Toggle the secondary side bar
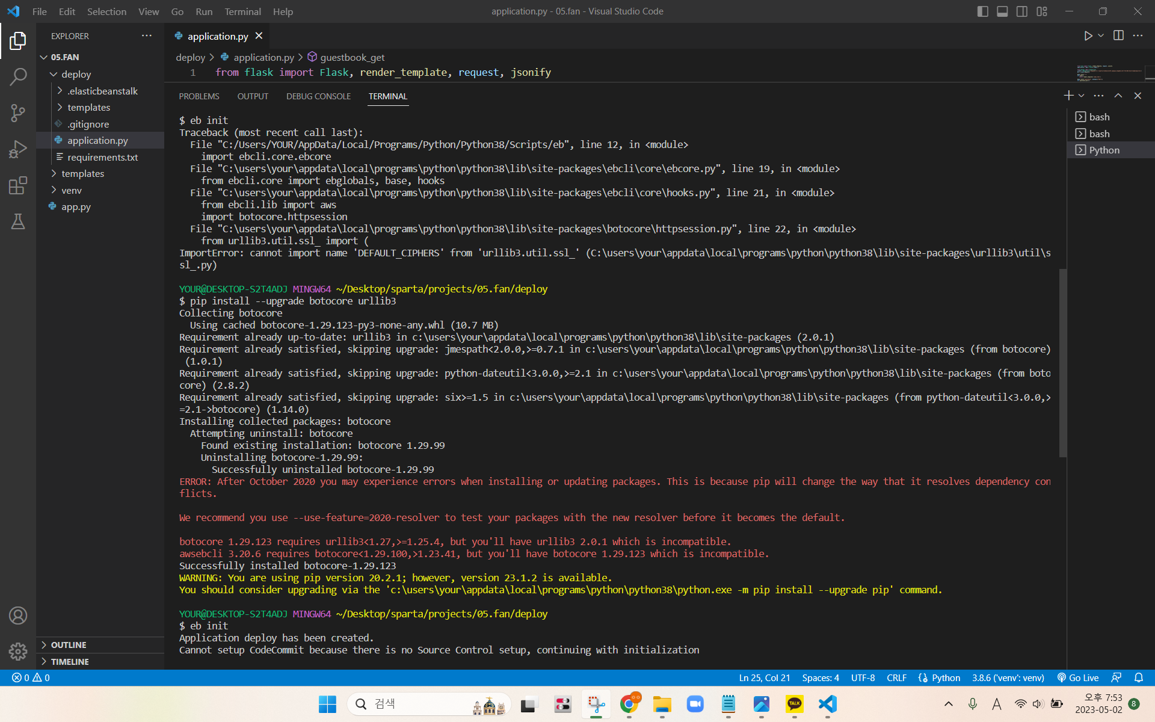This screenshot has height=722, width=1155. [1022, 11]
